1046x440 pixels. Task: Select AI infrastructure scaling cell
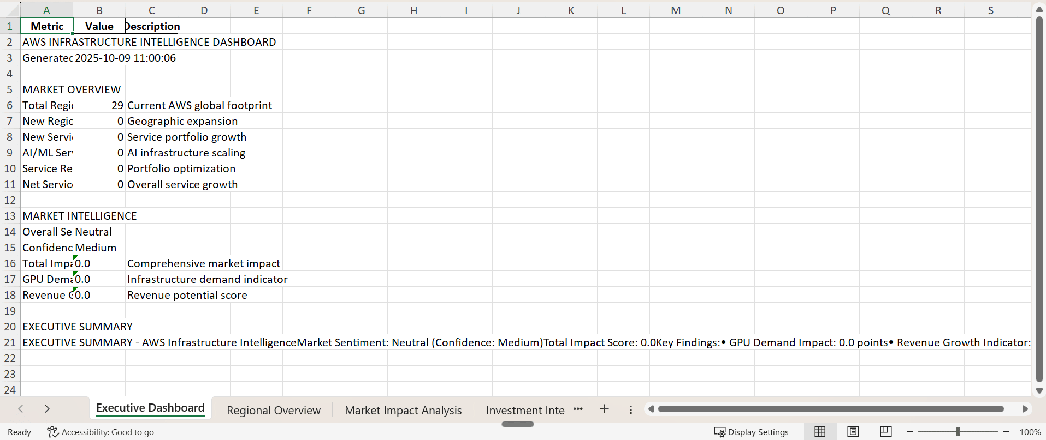186,153
